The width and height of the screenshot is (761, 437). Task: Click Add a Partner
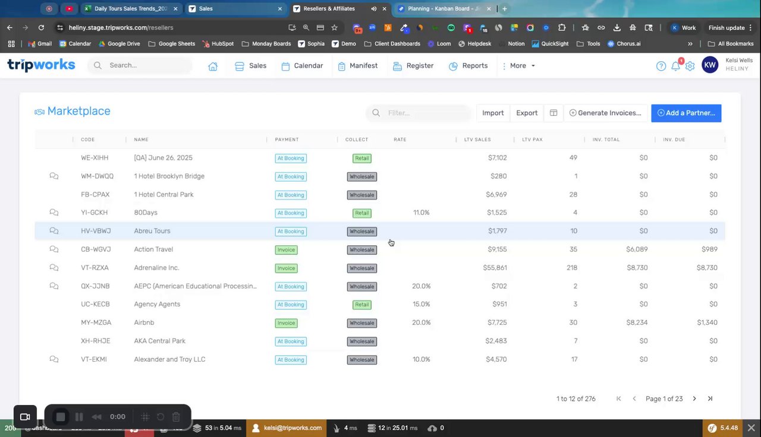pos(686,113)
